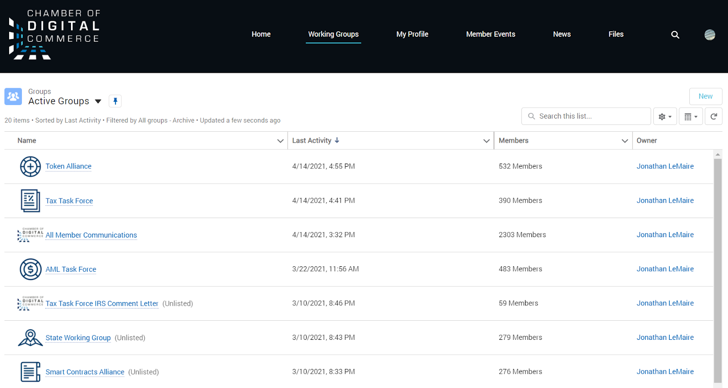Click the vertical scrollbar of the groups list
This screenshot has width=728, height=388.
(x=718, y=271)
